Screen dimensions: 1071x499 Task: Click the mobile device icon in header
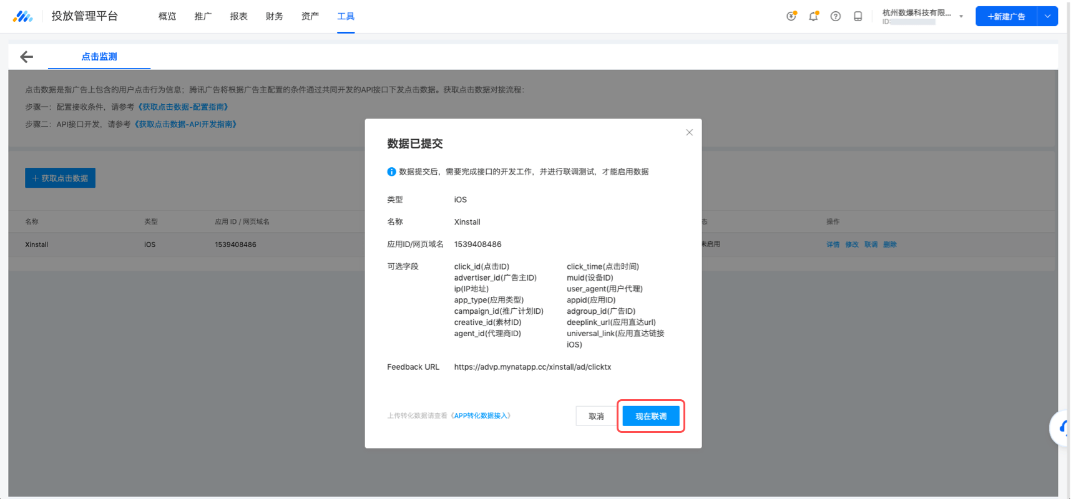pos(858,16)
